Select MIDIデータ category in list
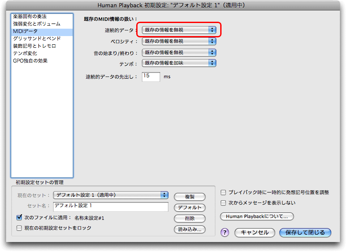This screenshot has width=346, height=252. [x=42, y=31]
